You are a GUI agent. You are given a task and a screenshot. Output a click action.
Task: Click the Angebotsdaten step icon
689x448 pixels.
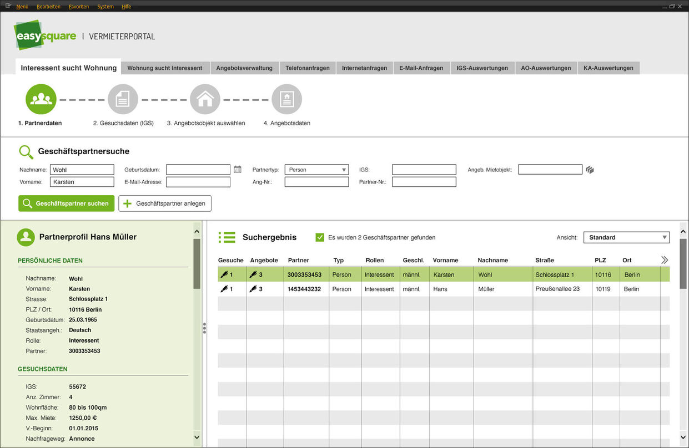point(286,99)
